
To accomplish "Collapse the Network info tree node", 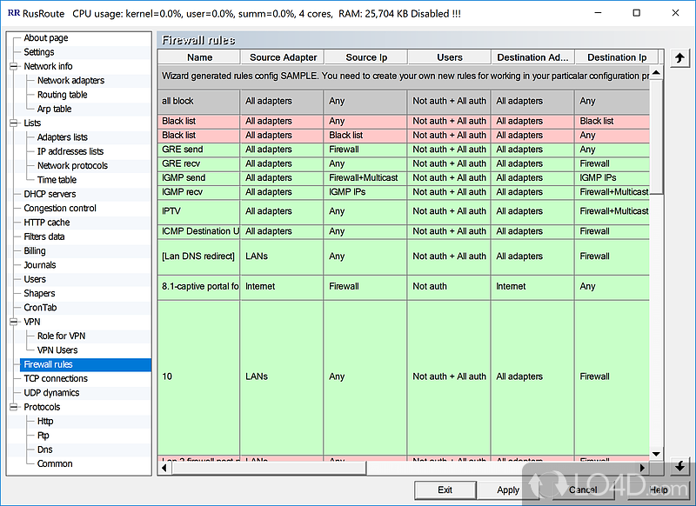I will (14, 66).
